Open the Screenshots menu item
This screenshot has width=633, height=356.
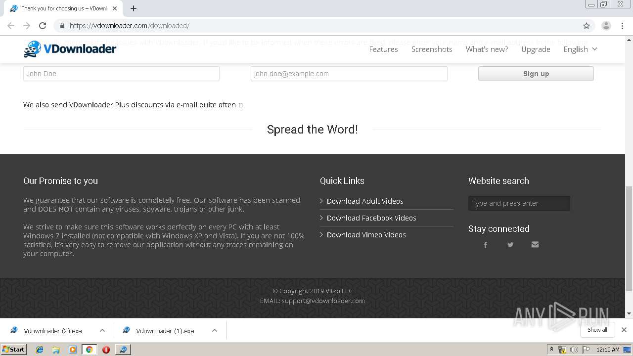click(432, 49)
